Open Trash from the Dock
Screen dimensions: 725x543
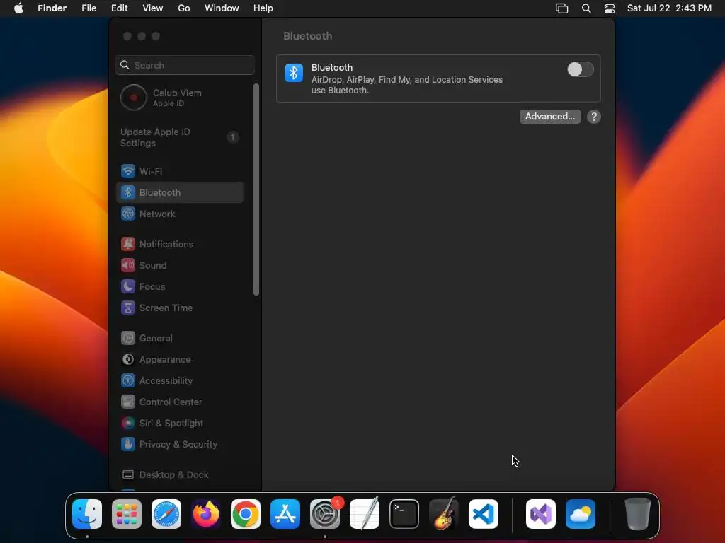click(x=638, y=514)
